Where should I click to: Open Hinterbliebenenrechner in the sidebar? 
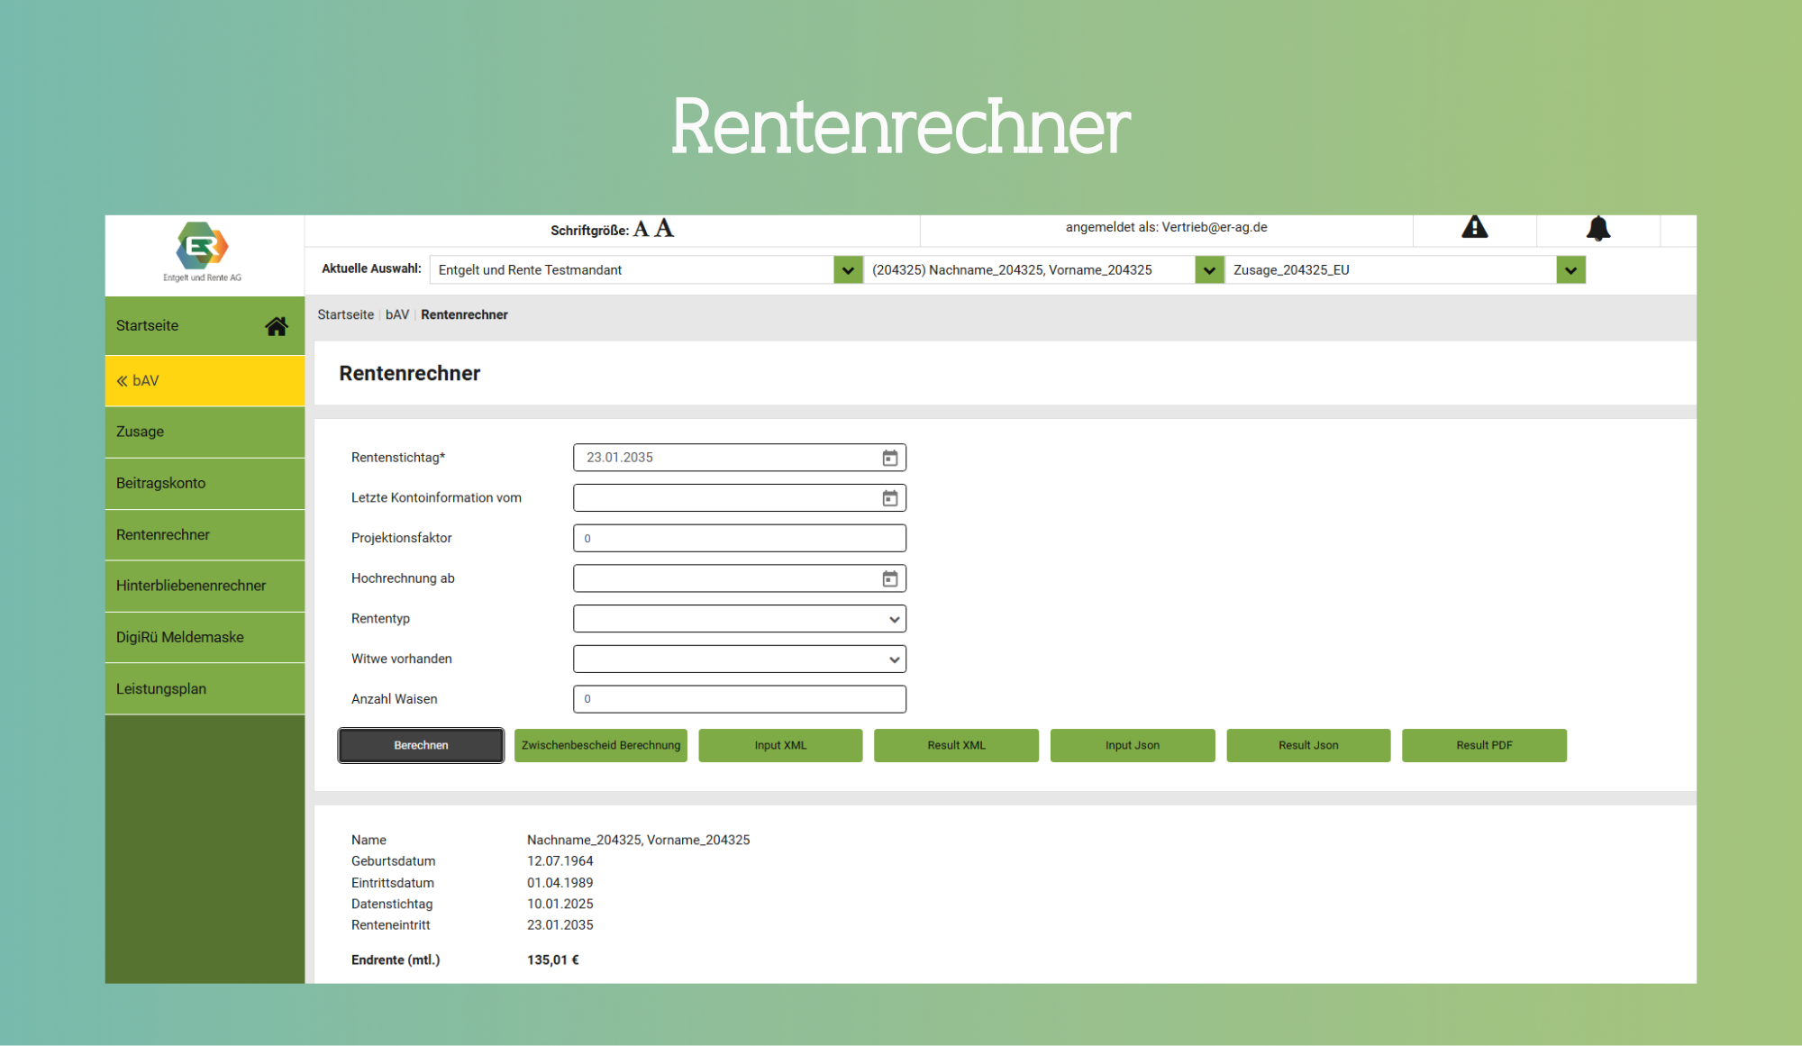pyautogui.click(x=191, y=586)
